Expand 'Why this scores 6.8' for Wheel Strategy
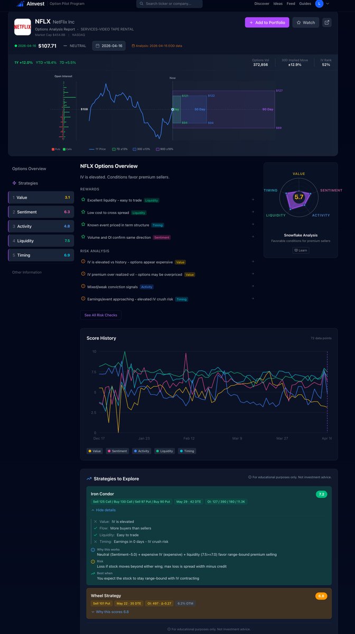 pyautogui.click(x=110, y=612)
